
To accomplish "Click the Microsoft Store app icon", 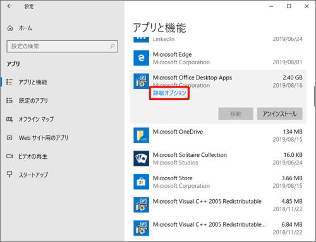I will point(141,181).
